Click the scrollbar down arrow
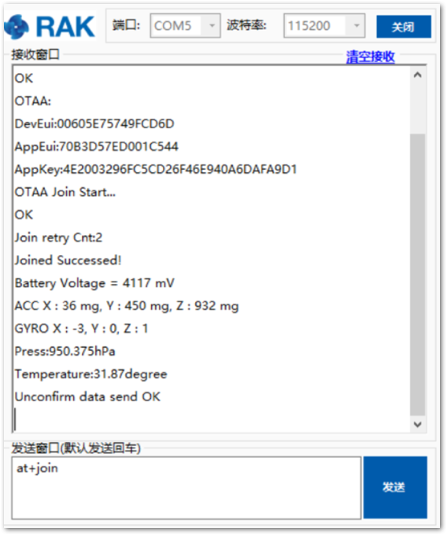447x535 pixels. pos(418,424)
